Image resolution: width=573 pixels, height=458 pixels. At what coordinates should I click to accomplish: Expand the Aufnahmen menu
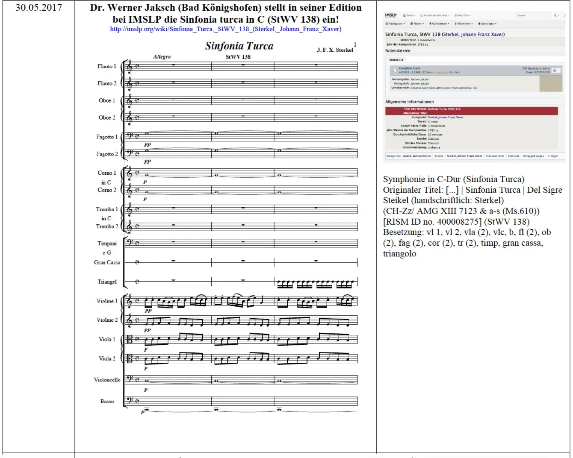[439, 23]
